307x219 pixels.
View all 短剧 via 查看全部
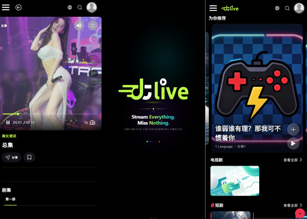293,205
